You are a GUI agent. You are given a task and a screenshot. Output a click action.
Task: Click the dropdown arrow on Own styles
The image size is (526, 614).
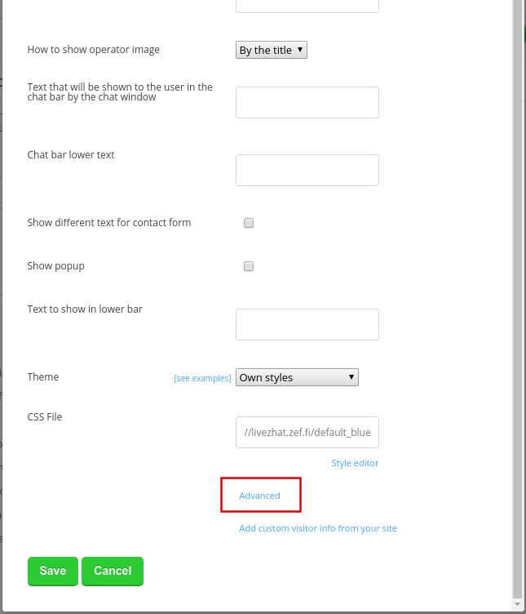[x=351, y=377]
